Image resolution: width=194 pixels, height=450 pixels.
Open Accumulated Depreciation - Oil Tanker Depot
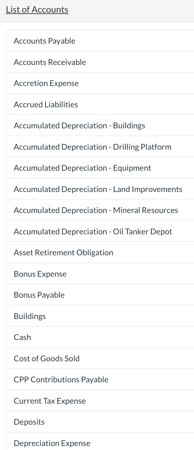click(93, 231)
